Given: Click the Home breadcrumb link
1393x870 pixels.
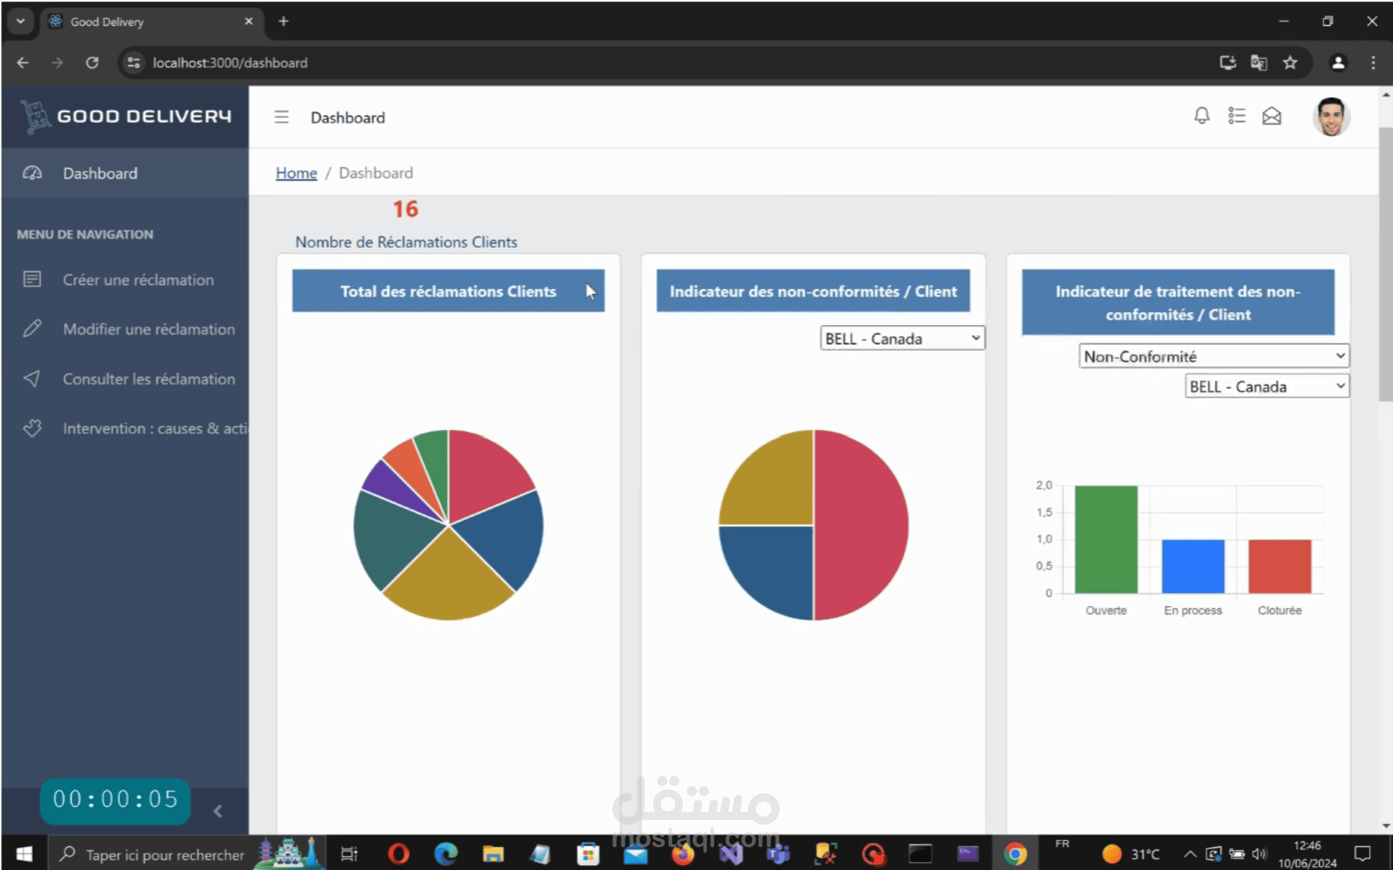Looking at the screenshot, I should (x=296, y=173).
